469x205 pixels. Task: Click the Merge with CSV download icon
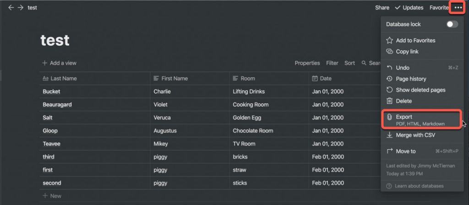coord(389,135)
